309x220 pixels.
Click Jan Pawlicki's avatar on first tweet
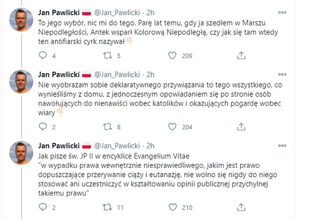22,20
